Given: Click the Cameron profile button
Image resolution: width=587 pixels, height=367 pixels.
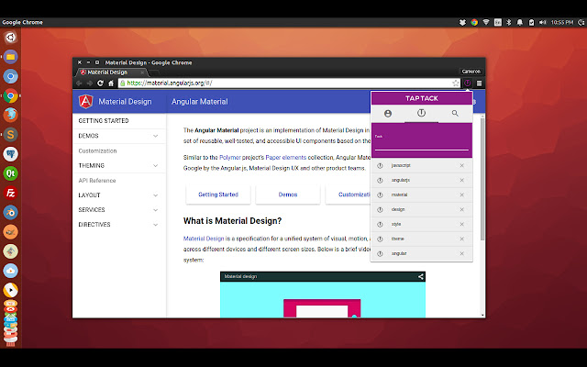Looking at the screenshot, I should (471, 72).
